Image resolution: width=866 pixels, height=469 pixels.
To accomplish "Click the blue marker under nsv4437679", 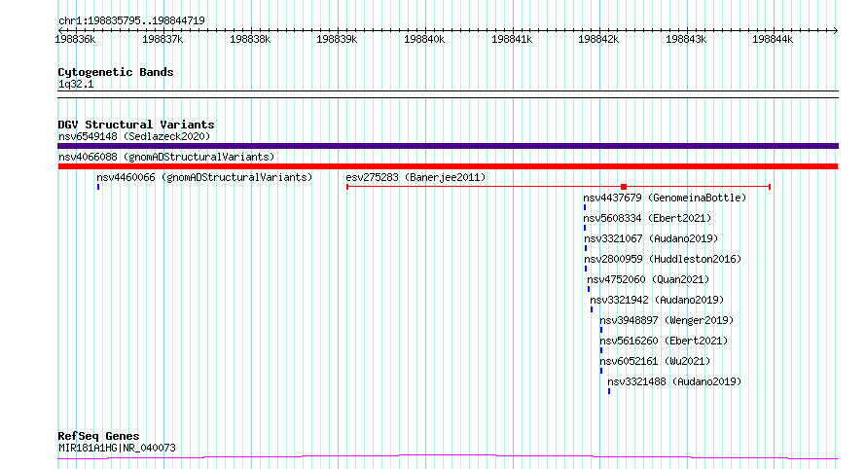I will (x=585, y=207).
